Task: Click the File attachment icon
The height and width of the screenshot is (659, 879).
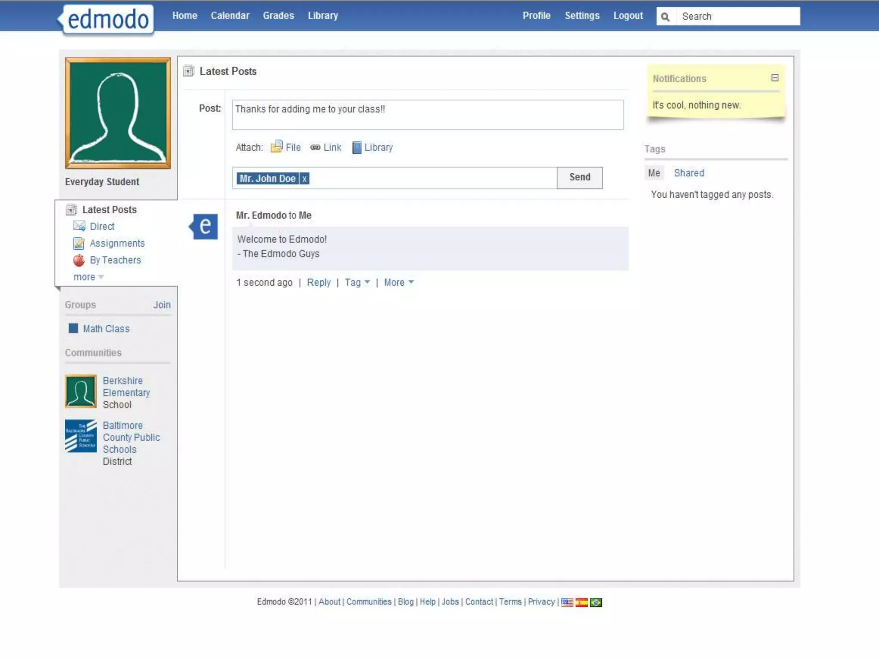Action: click(276, 147)
